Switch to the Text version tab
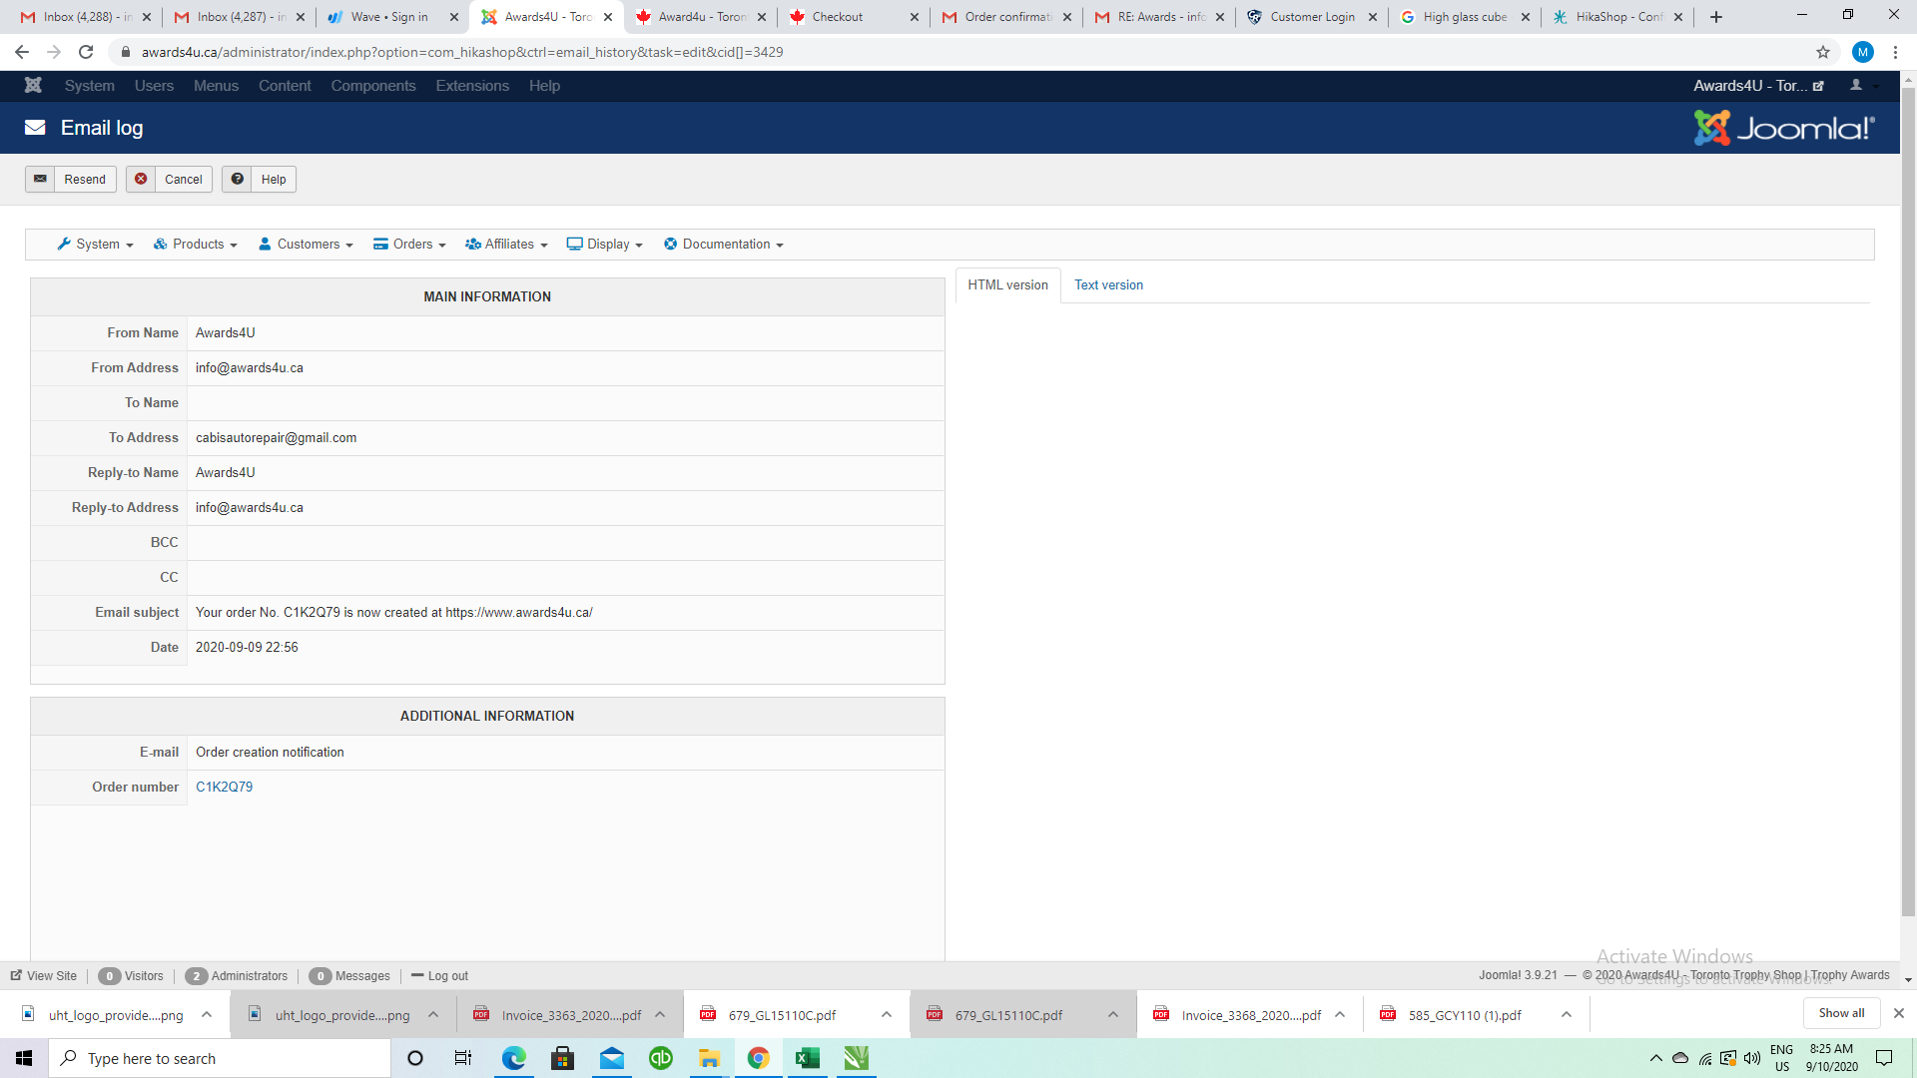 1108,285
